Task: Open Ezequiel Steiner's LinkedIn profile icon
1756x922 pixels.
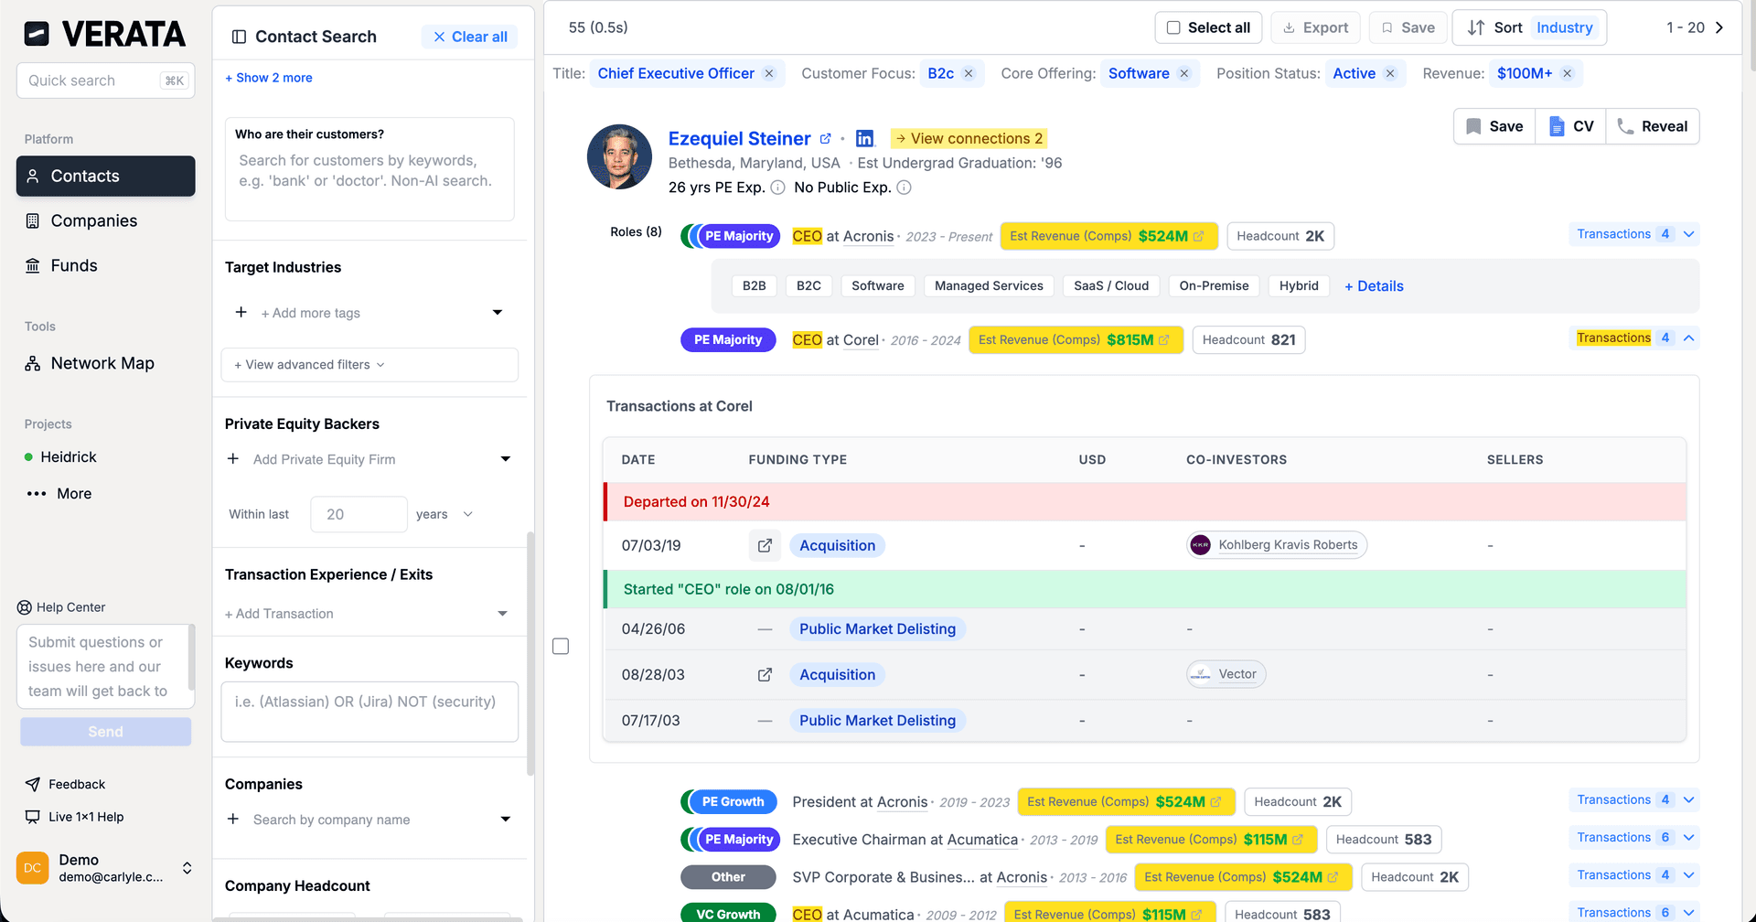Action: point(864,139)
